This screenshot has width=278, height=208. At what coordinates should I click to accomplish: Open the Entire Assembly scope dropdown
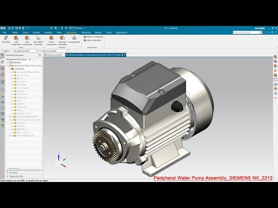(55, 51)
